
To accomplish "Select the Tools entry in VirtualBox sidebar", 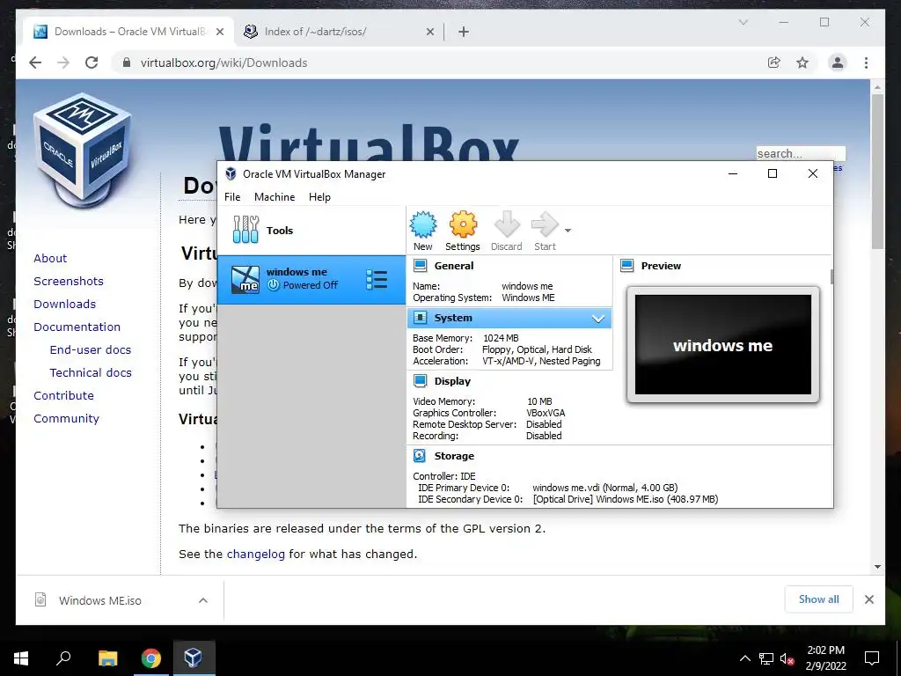I will 311,231.
